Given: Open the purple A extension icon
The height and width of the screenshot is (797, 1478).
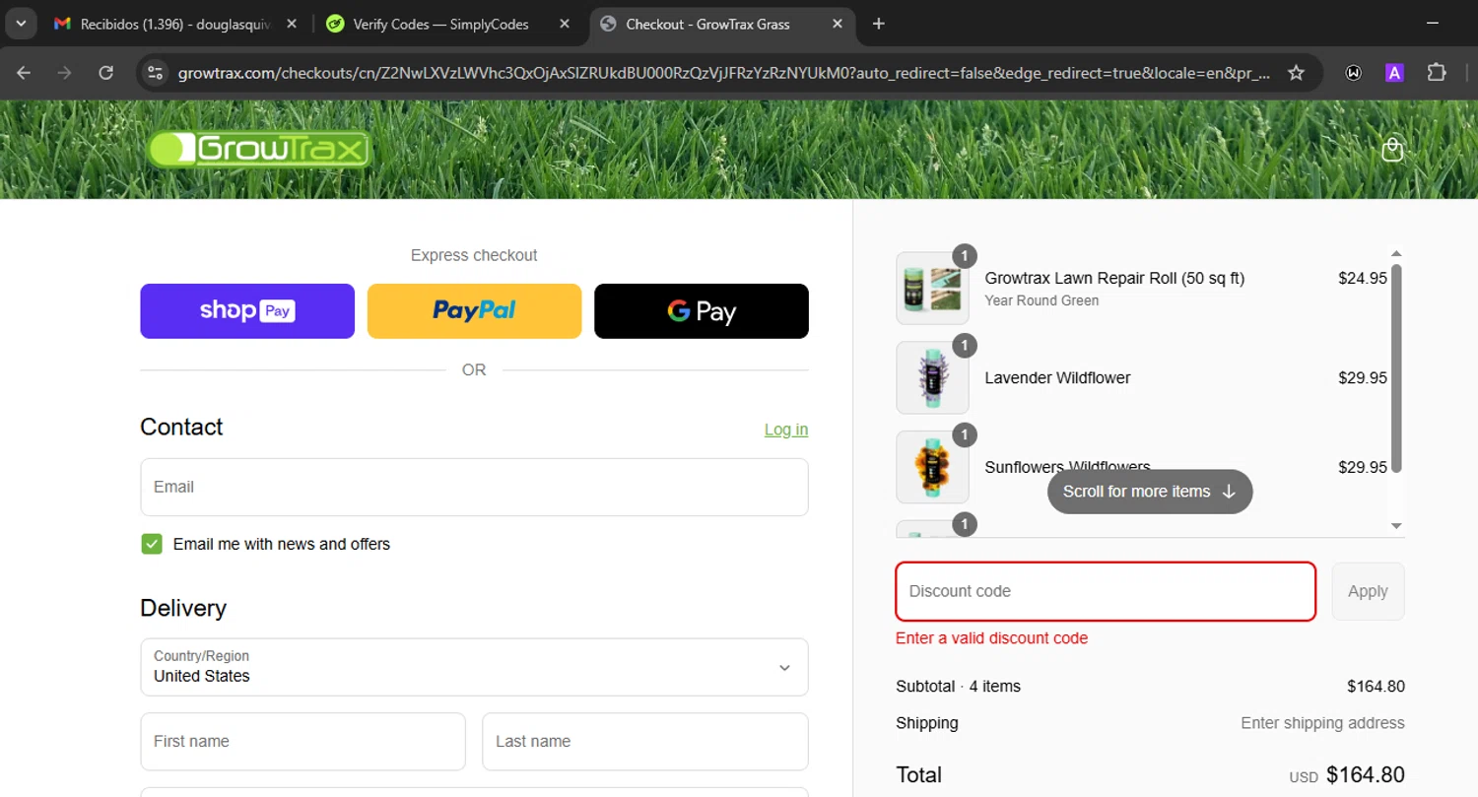Looking at the screenshot, I should pos(1394,72).
